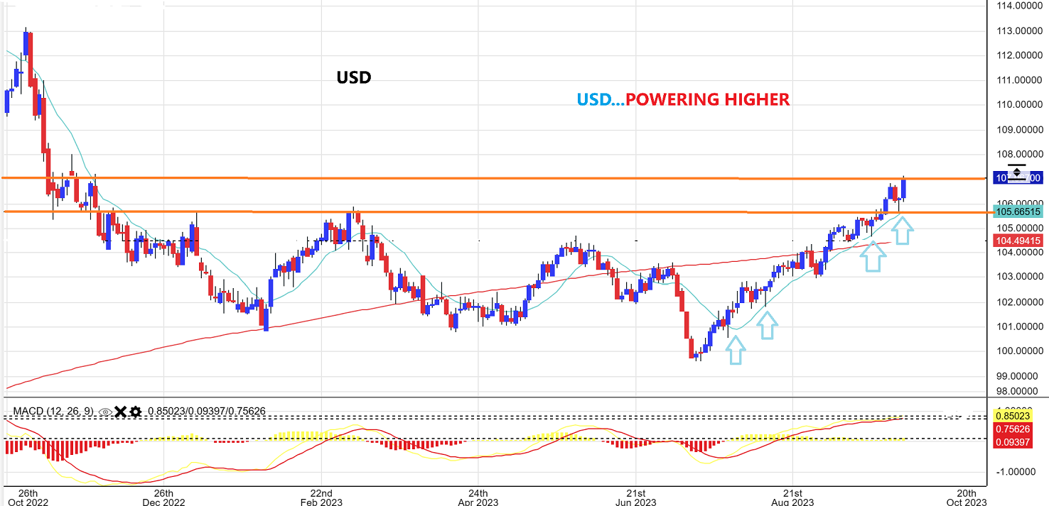The height and width of the screenshot is (506, 1049).
Task: Remove the MACD indicator with X icon
Action: [120, 412]
